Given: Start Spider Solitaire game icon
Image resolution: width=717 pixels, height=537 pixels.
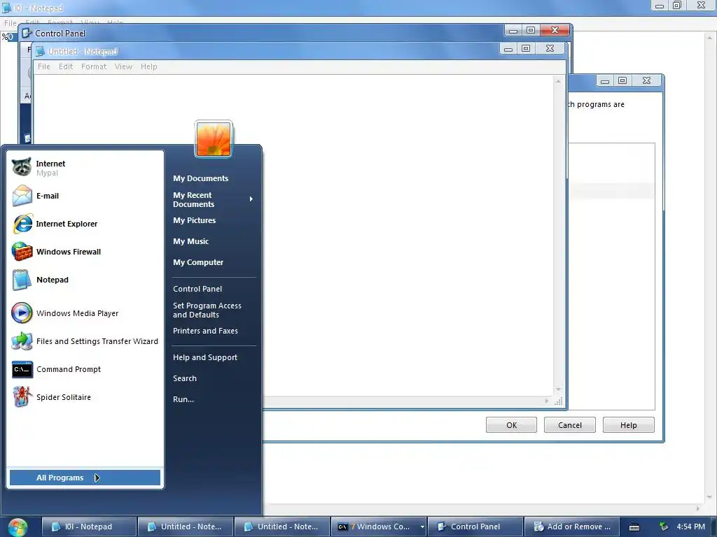Looking at the screenshot, I should [22, 397].
